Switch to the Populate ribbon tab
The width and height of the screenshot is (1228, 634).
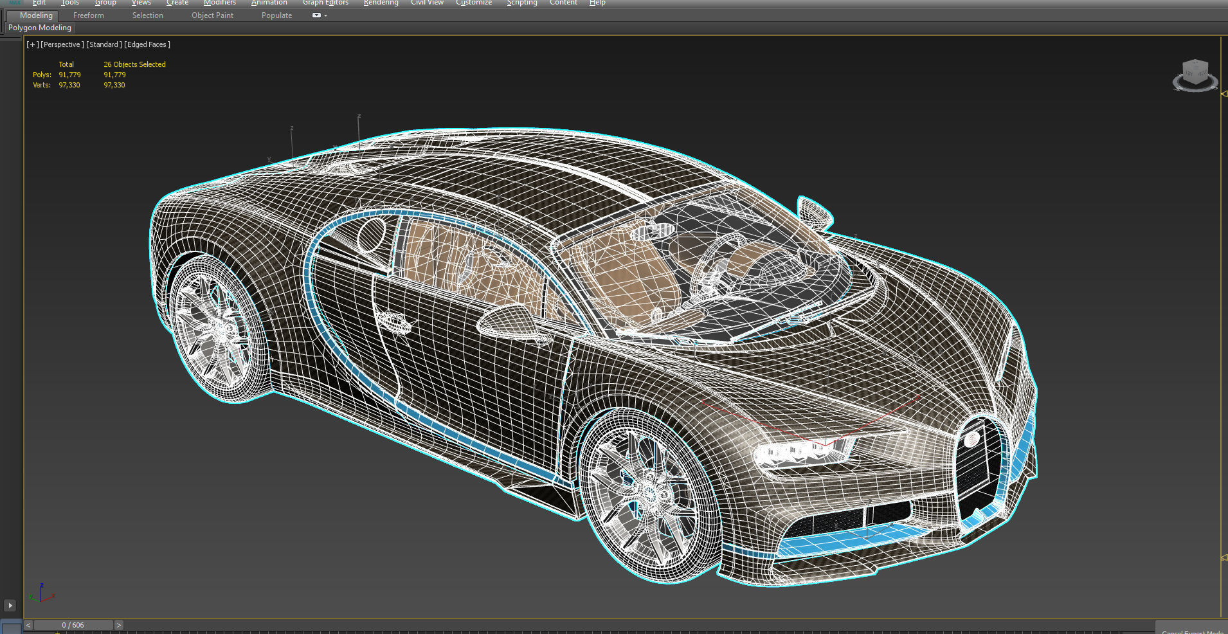(x=276, y=15)
